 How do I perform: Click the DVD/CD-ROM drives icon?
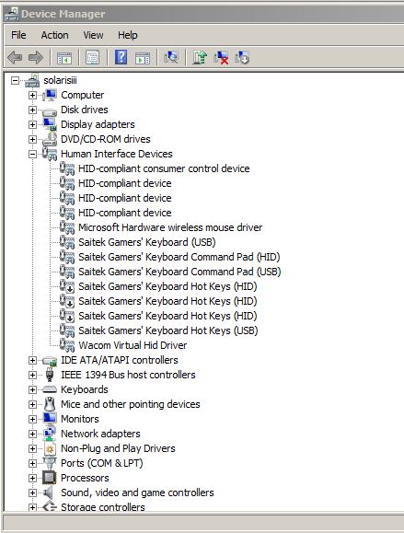pos(50,139)
